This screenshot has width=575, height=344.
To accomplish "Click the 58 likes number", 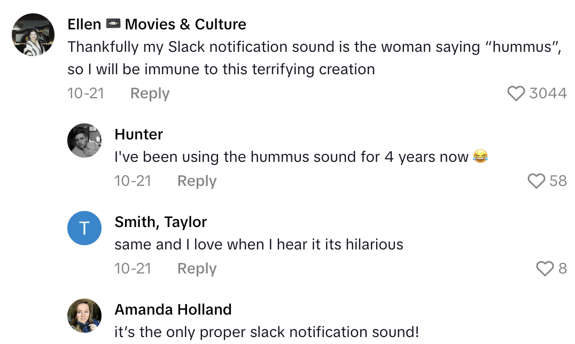I will (558, 181).
